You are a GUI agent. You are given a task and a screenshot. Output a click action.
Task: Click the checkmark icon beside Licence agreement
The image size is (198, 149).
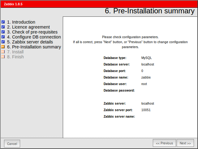point(3,27)
